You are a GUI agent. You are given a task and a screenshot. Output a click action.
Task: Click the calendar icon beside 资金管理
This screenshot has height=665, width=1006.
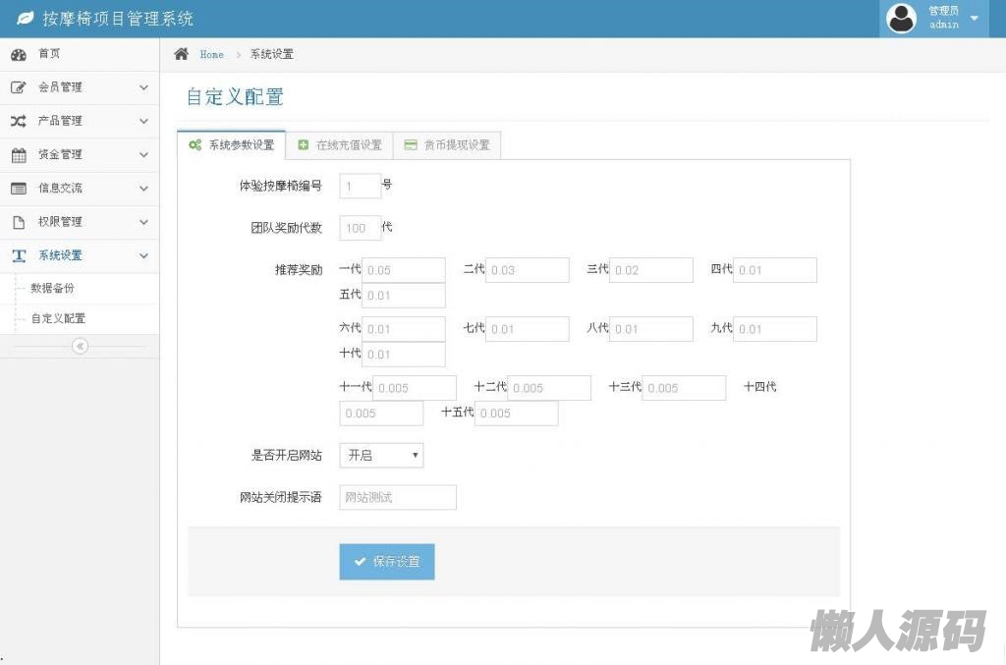[x=19, y=154]
